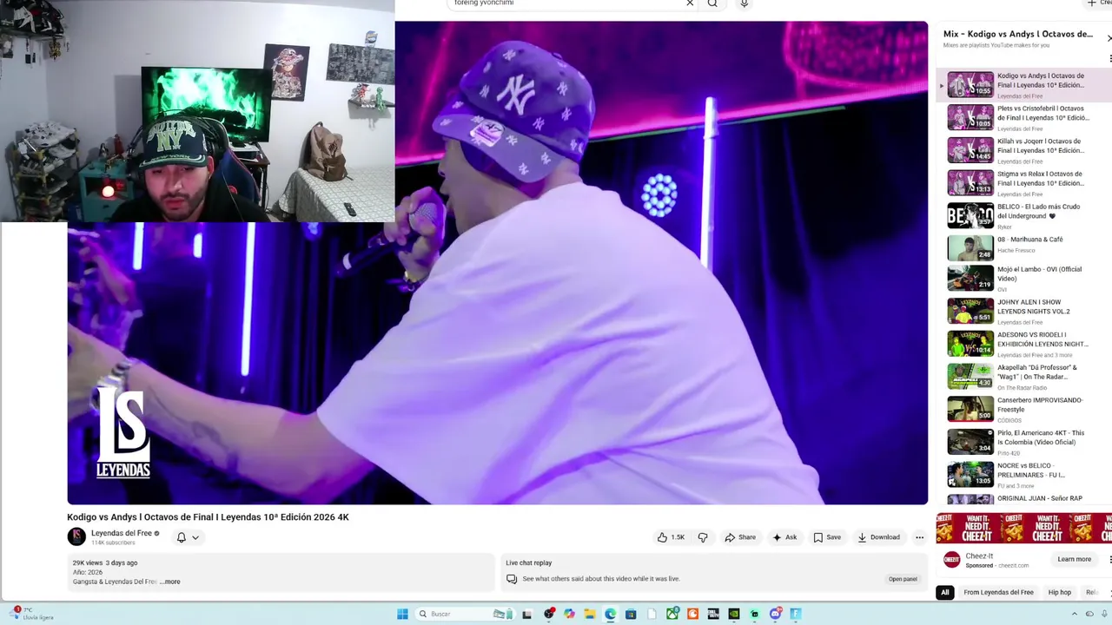Download the video
Screen dimensions: 1112x625
click(878, 537)
